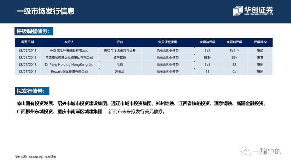Click prior rating Ba3 in Dr Peng row
Viewport: 291px width, 164px height.
[x=207, y=64]
